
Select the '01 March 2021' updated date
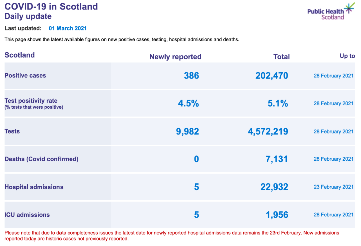pyautogui.click(x=68, y=28)
